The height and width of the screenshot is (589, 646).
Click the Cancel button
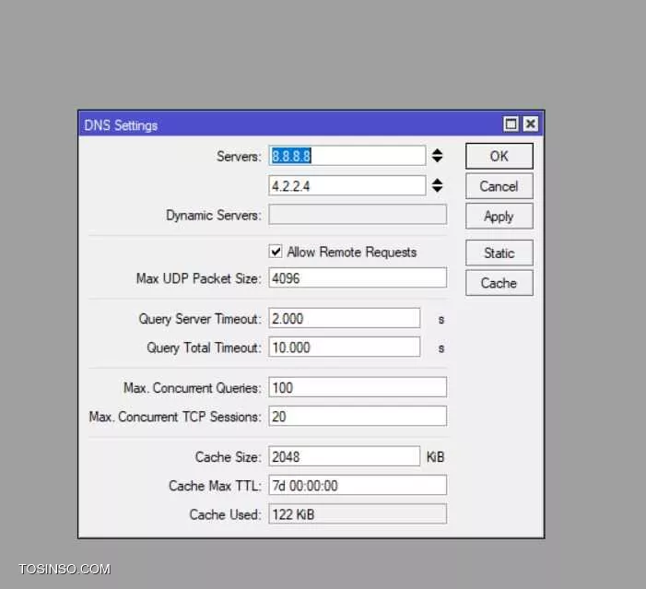click(499, 186)
